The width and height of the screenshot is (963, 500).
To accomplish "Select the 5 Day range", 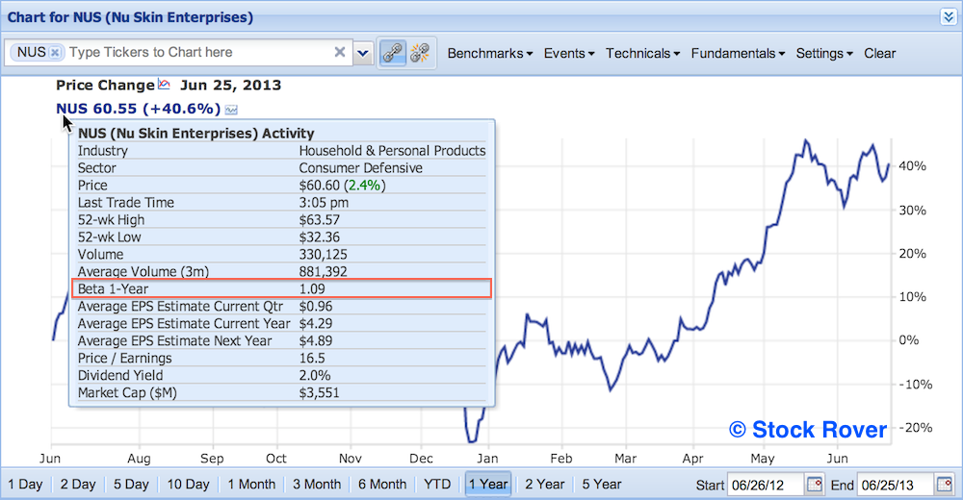I will click(x=131, y=484).
